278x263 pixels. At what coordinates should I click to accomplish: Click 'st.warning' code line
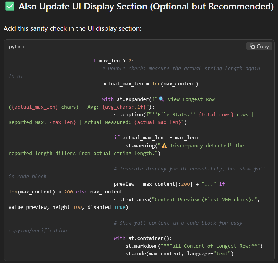click(x=185, y=146)
